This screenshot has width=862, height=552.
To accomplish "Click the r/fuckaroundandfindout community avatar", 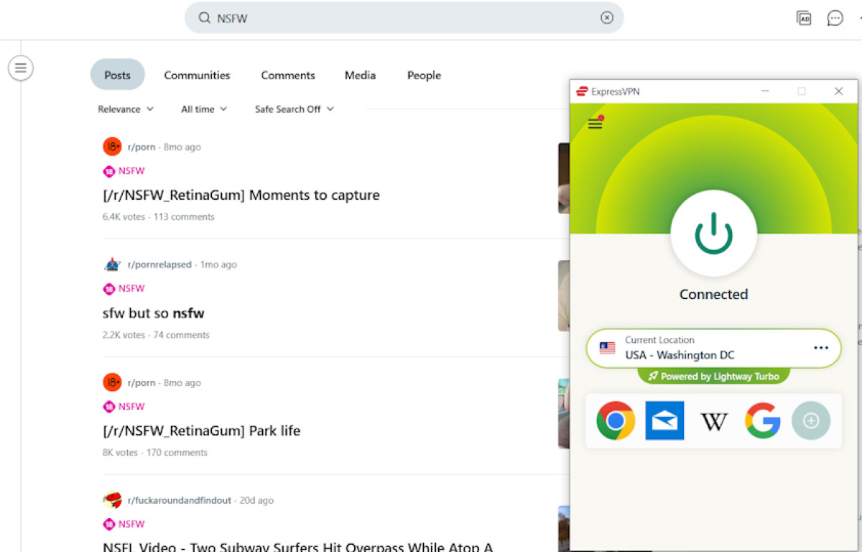I will click(x=112, y=500).
